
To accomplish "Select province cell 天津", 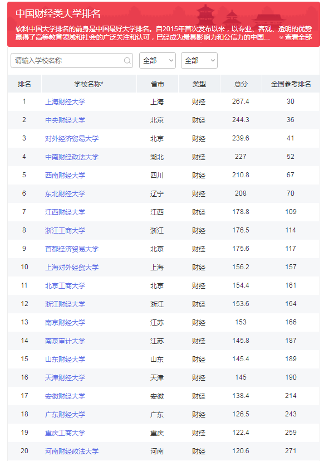I will click(157, 377).
